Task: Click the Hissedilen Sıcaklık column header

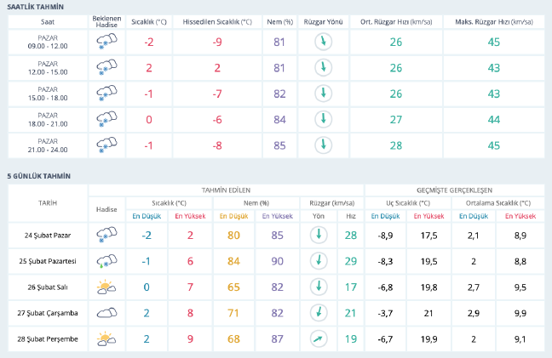Action: [217, 20]
